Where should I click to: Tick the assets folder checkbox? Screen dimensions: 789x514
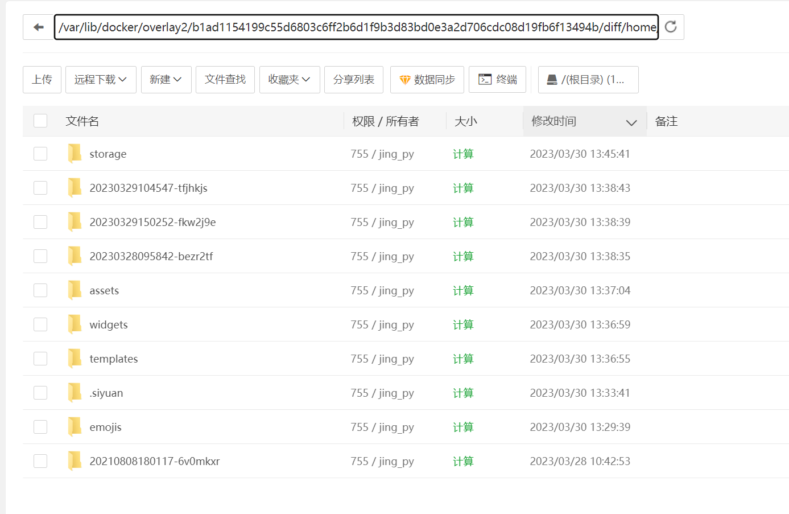(x=40, y=290)
